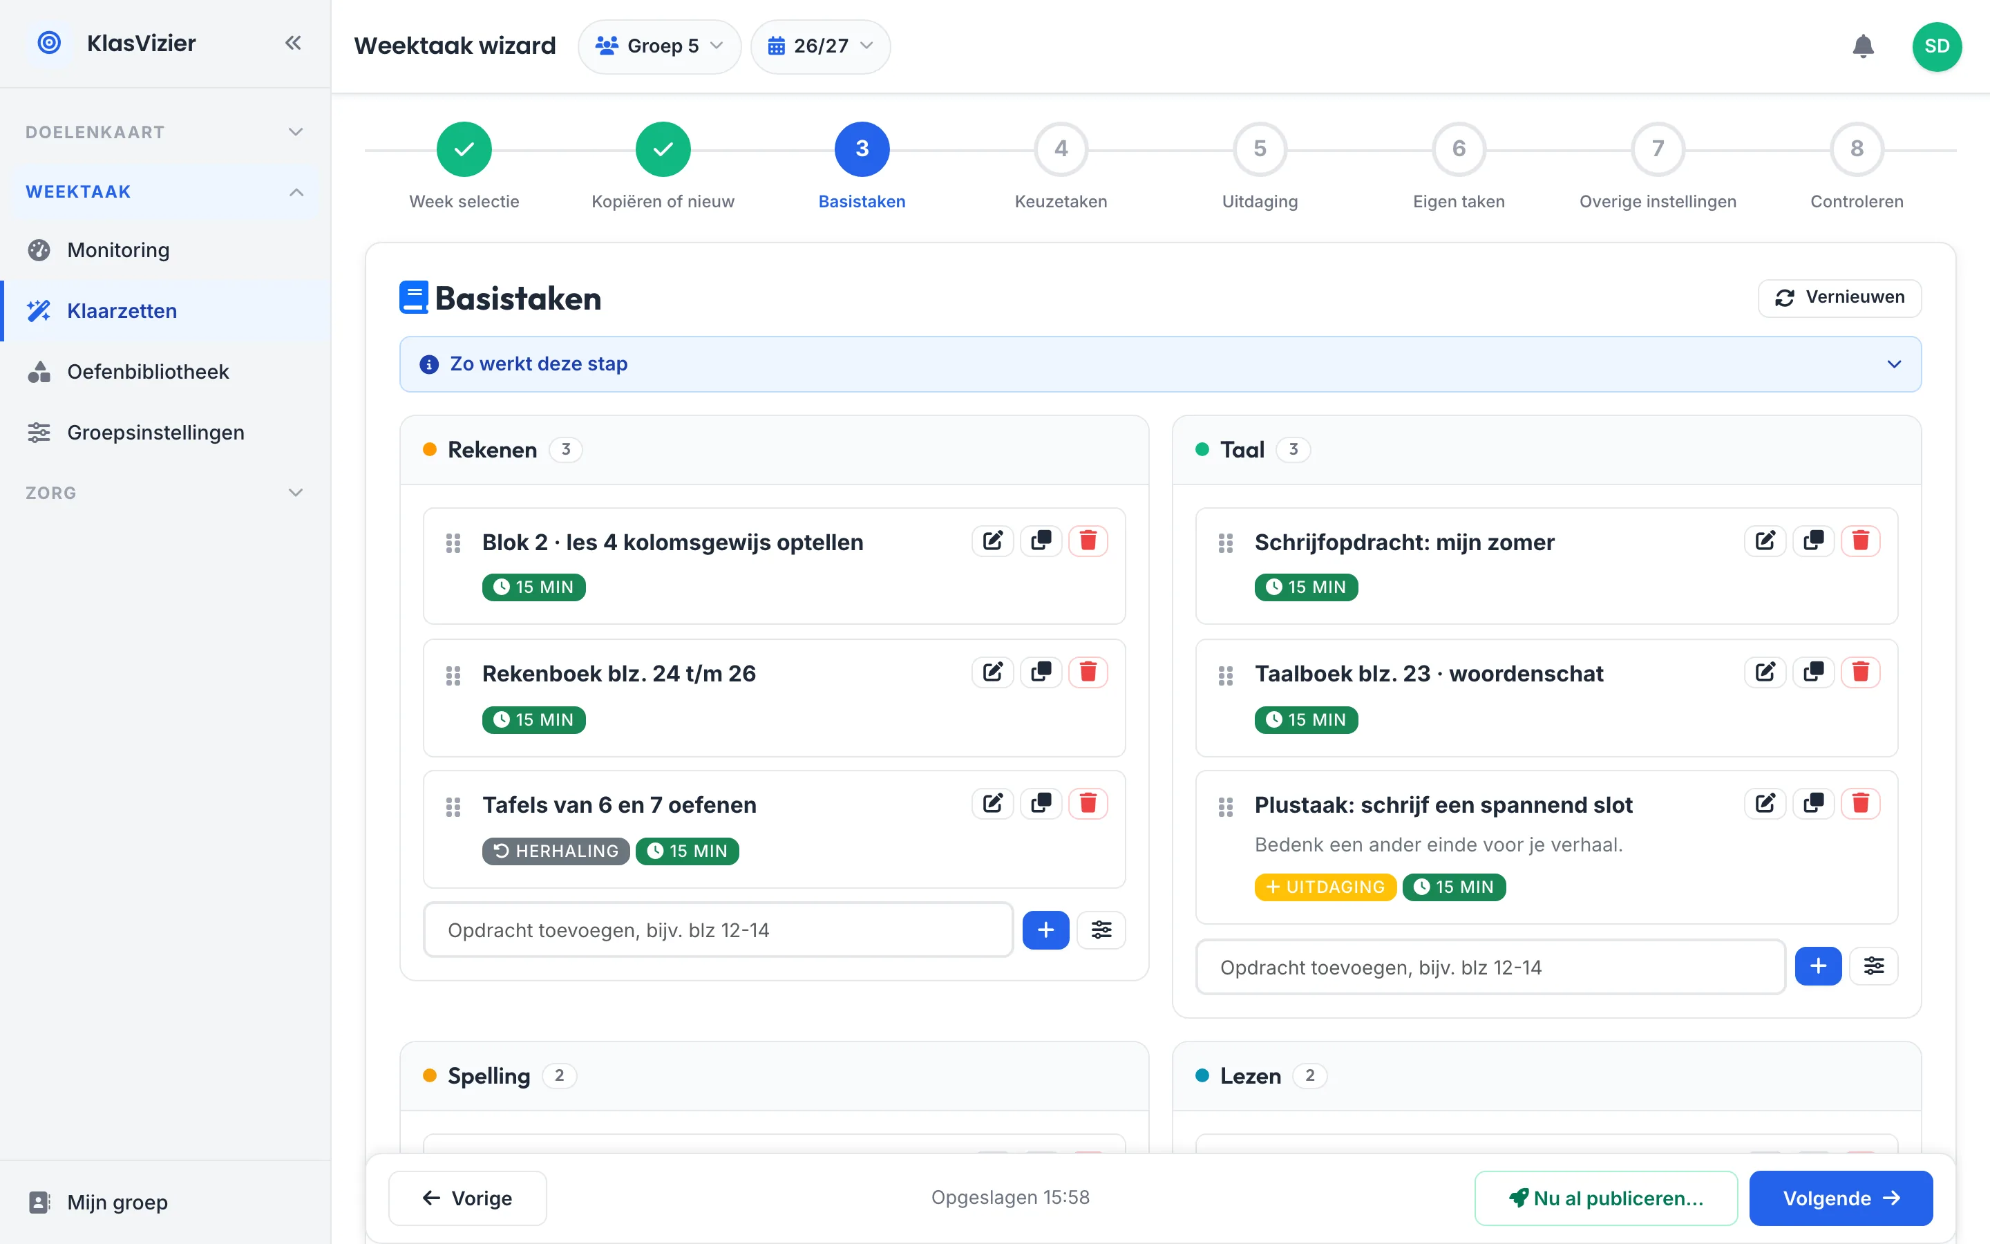This screenshot has width=1990, height=1244.
Task: Collapse the WEEKTAAK sidebar section
Action: [x=164, y=191]
